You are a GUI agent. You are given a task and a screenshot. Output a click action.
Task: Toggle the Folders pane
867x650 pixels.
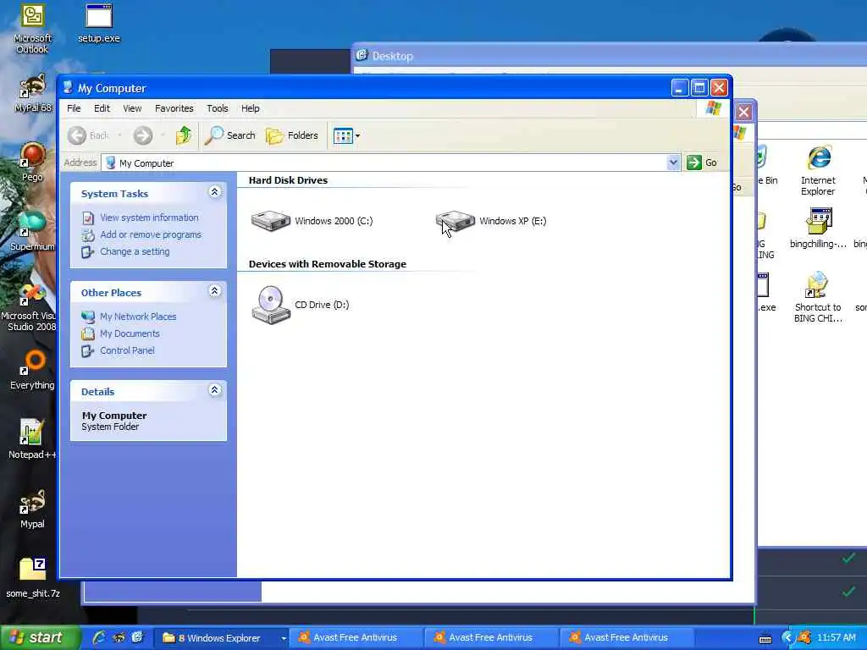[x=292, y=135]
